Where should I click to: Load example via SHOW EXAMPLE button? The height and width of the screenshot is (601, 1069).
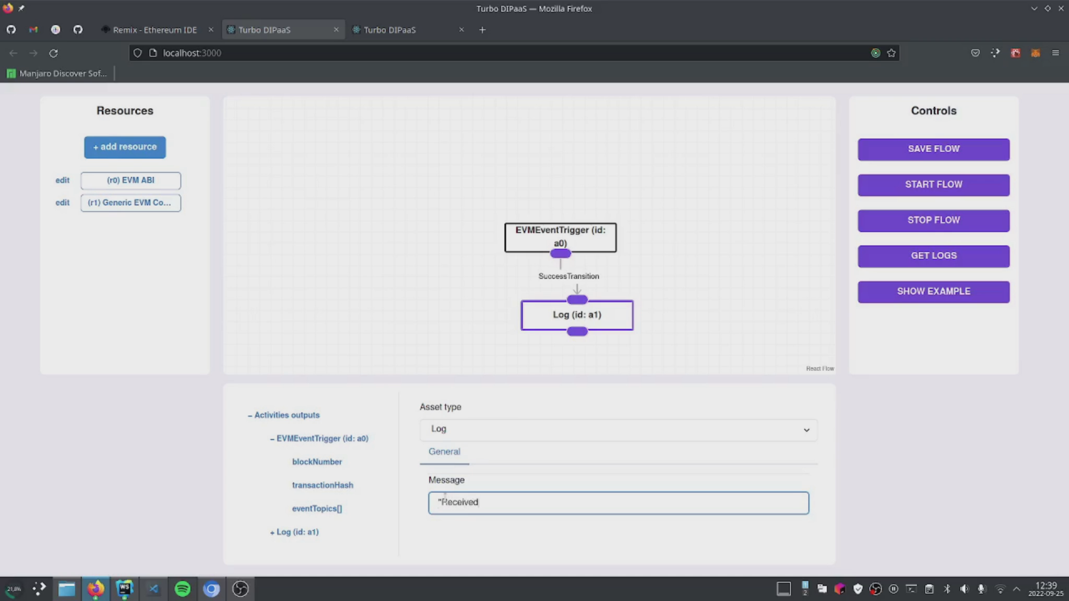[x=933, y=292]
